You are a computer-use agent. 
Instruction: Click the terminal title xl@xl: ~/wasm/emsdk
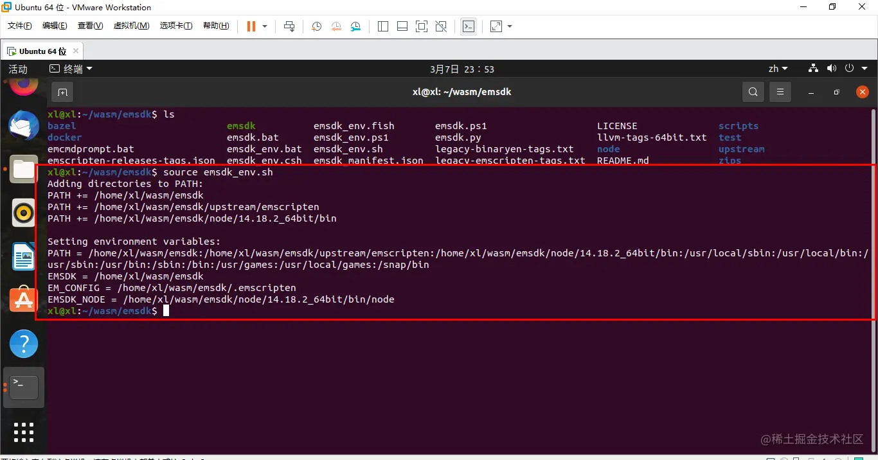coord(462,92)
